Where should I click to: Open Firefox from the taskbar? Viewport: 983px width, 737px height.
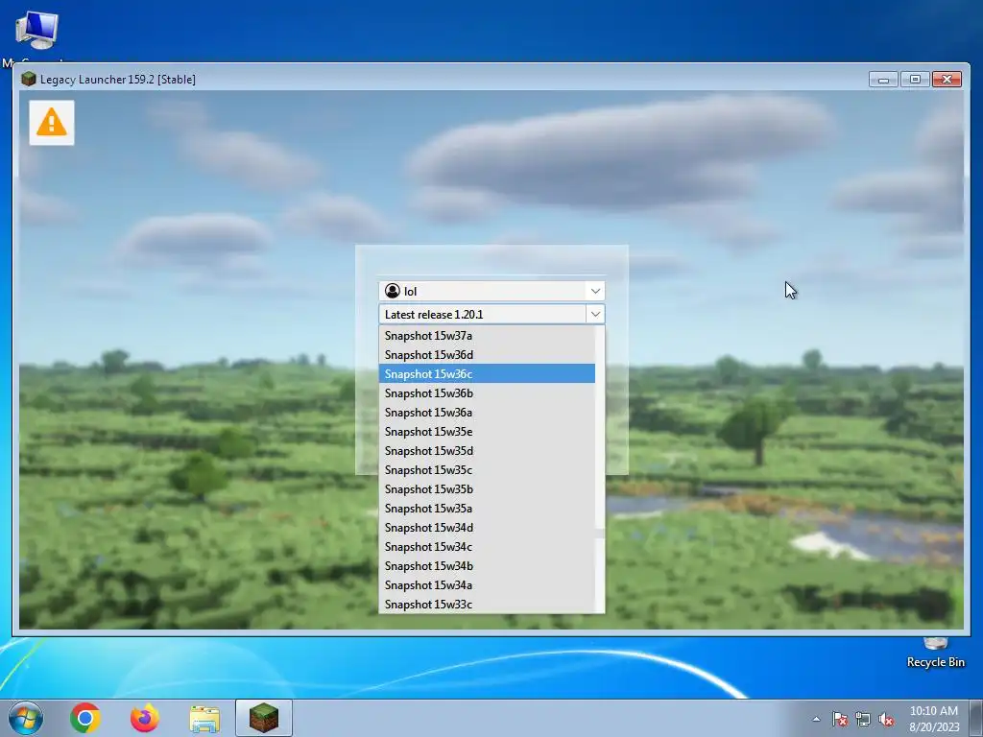[145, 718]
